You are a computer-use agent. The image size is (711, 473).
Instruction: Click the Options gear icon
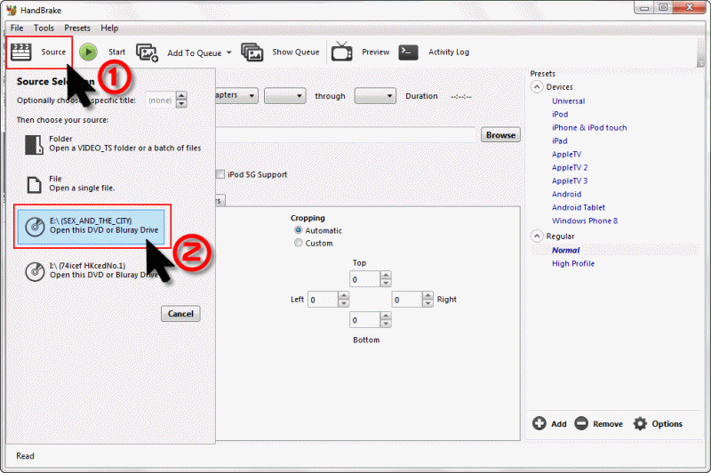(x=640, y=424)
